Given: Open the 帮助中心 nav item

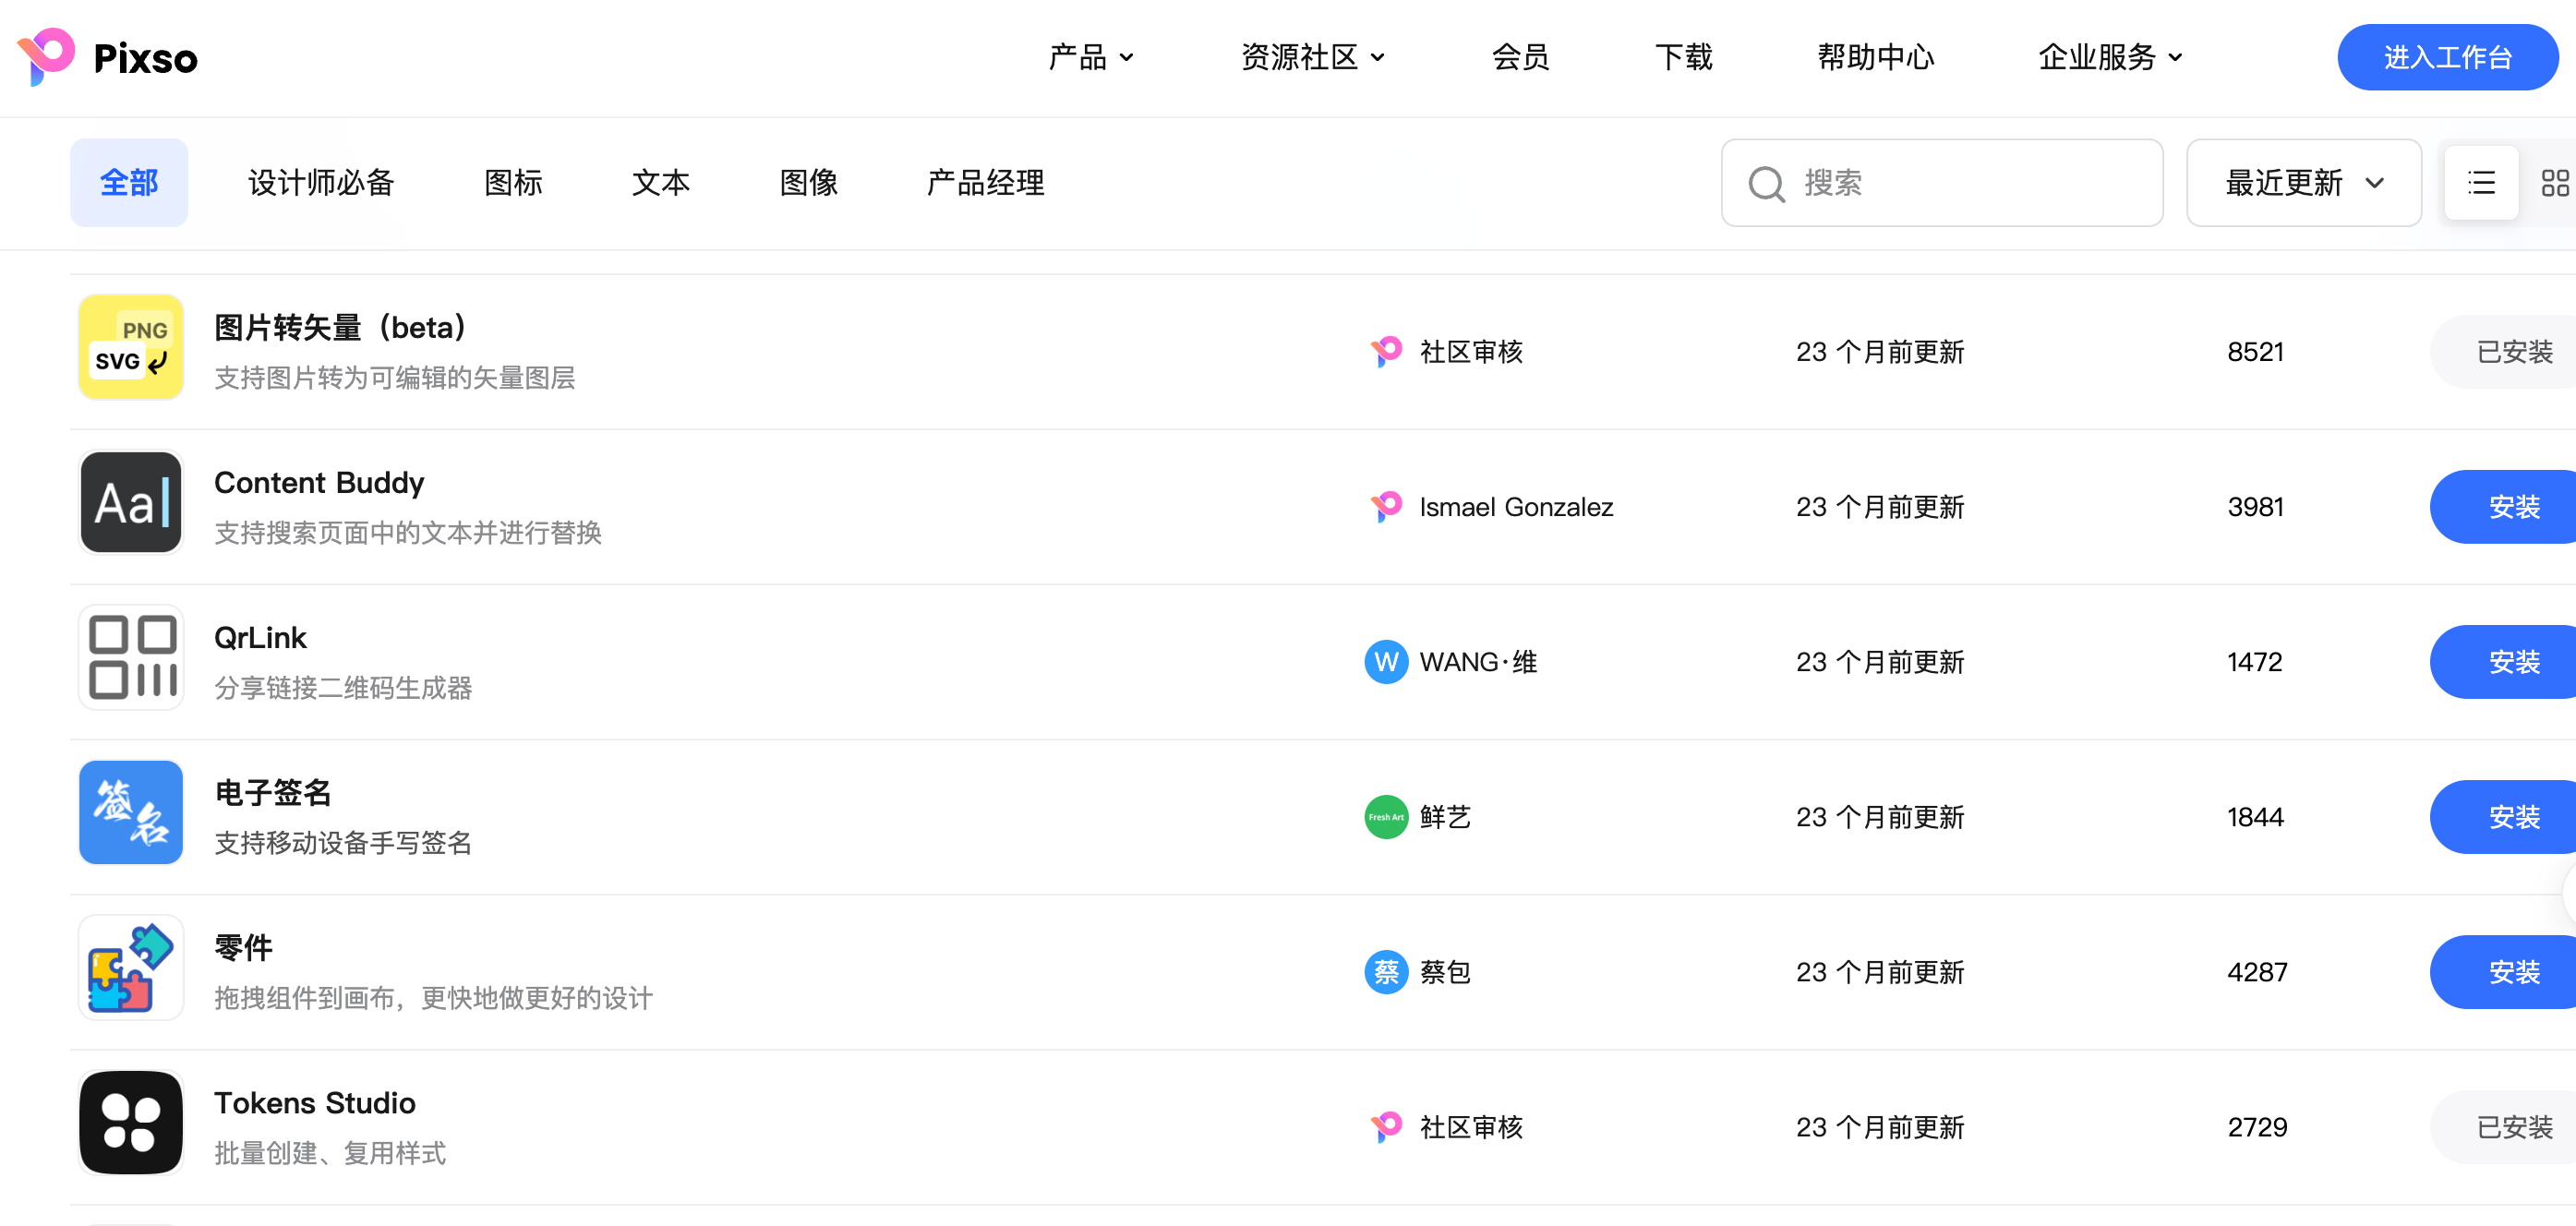Looking at the screenshot, I should click(1876, 57).
